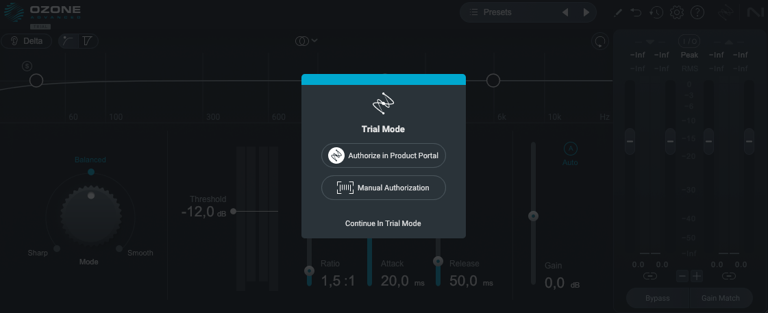Click the overlapping circles channel icon
This screenshot has height=313, width=768.
(301, 41)
